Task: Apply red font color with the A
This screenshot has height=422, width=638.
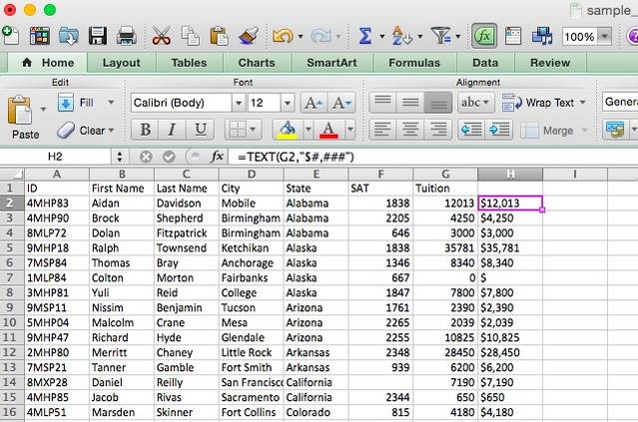Action: 328,130
